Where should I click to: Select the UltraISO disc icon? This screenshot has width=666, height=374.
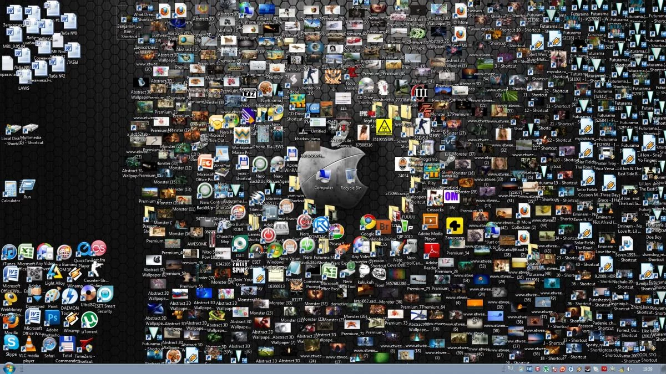[x=89, y=294]
